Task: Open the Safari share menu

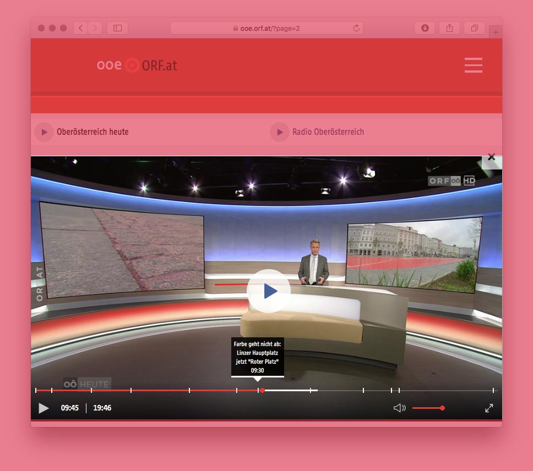Action: [x=449, y=28]
